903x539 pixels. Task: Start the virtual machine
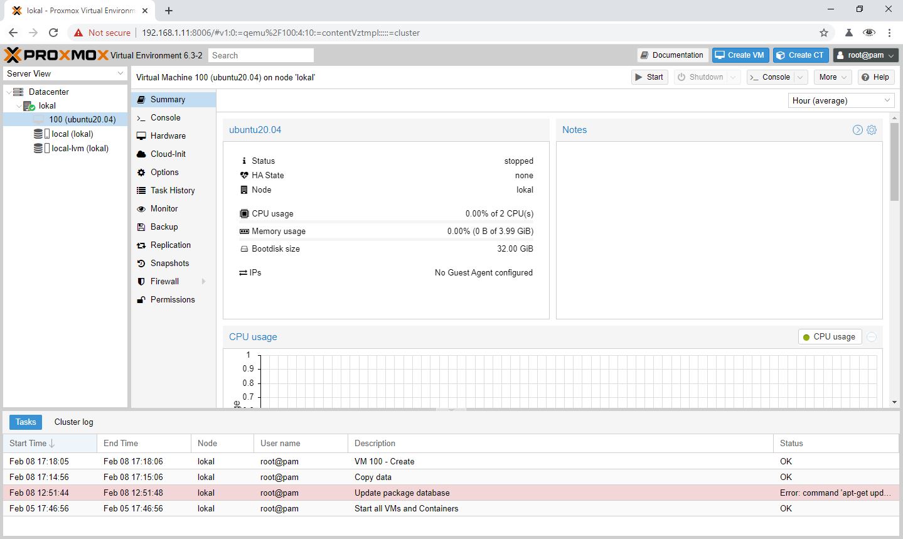coord(649,77)
